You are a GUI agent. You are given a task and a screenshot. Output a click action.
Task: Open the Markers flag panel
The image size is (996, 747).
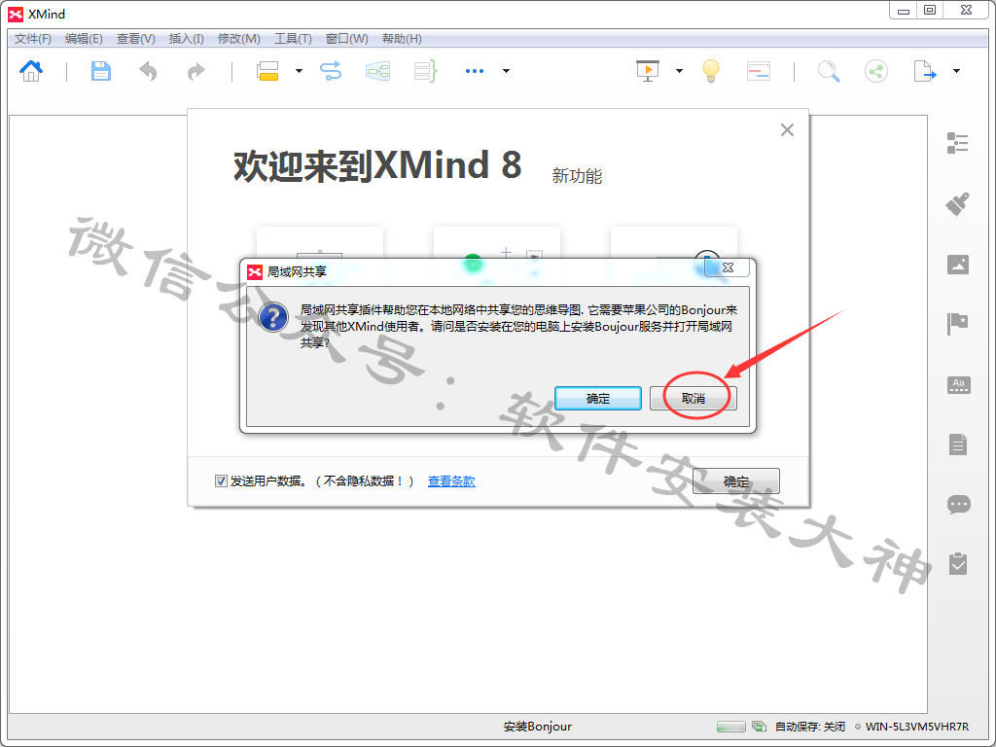click(957, 324)
